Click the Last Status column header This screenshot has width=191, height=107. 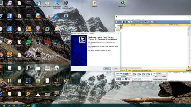click(x=176, y=73)
